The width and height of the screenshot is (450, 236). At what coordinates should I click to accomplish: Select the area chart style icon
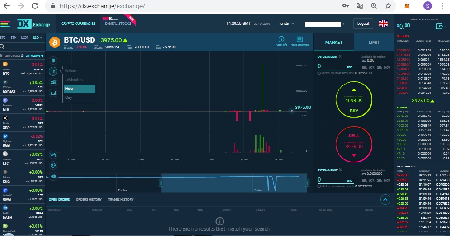pyautogui.click(x=53, y=93)
